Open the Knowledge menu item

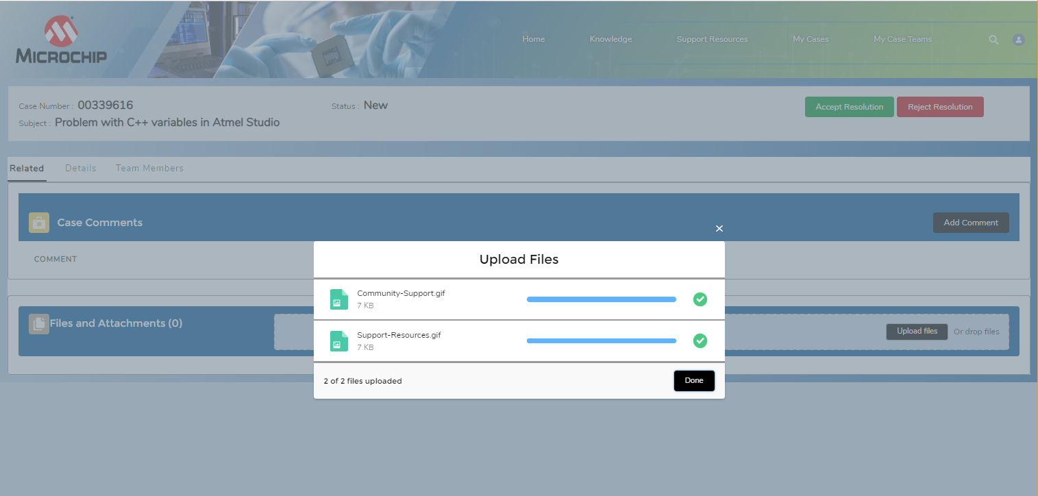pos(610,39)
